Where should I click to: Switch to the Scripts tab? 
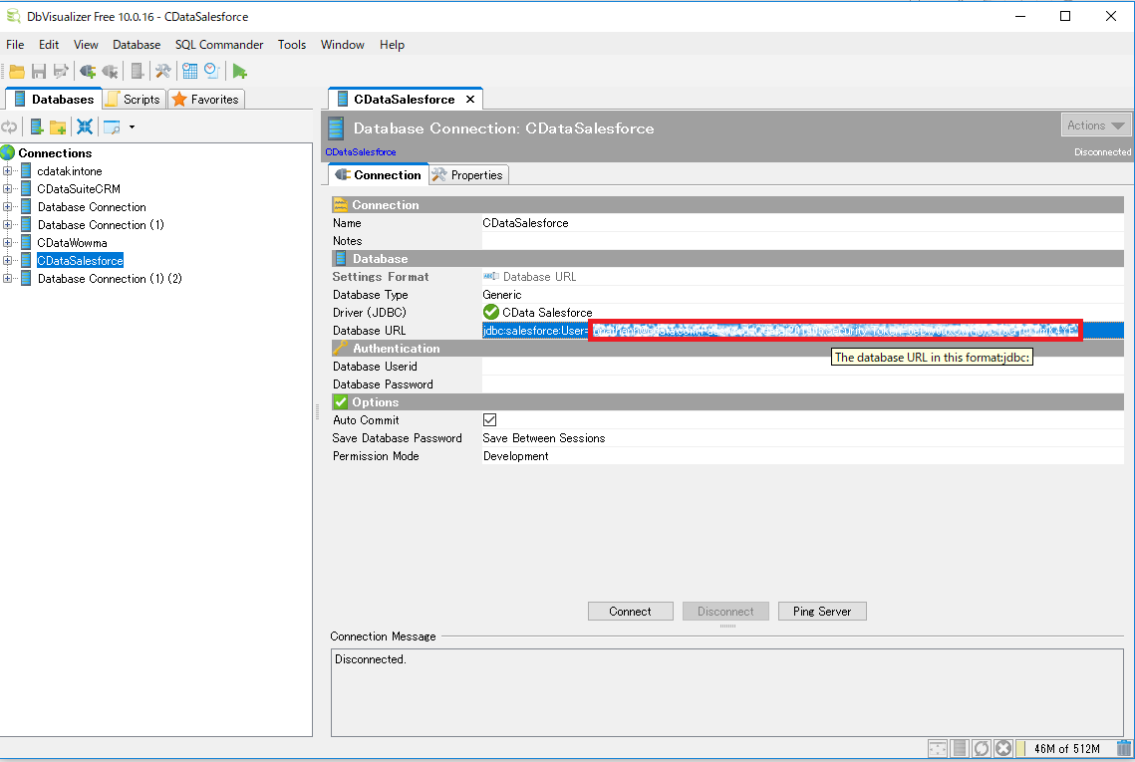[134, 100]
